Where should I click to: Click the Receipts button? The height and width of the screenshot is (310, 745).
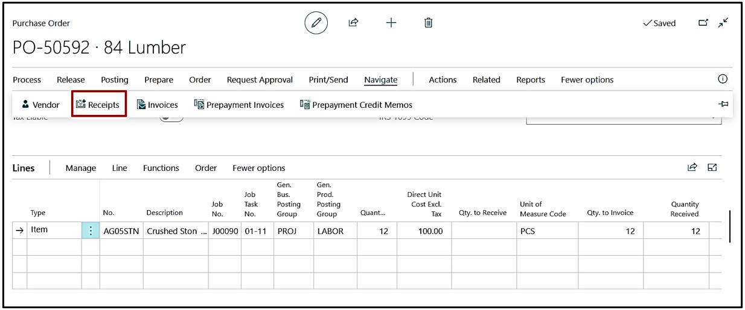click(x=98, y=105)
